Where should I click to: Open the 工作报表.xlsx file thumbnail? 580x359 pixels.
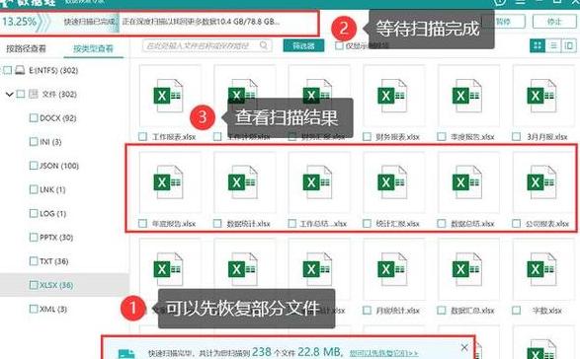point(170,96)
